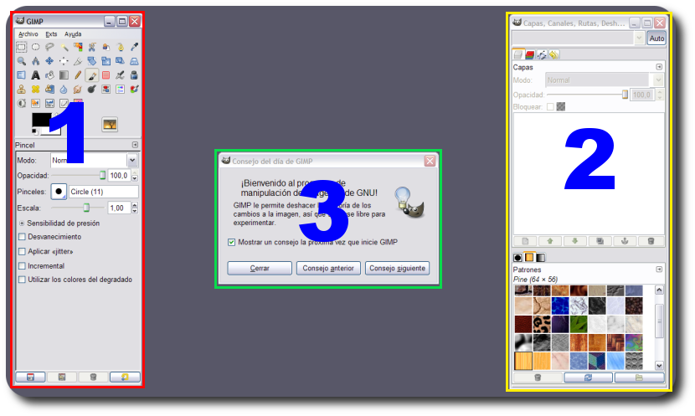
Task: Enable the Desvanecimiento checkbox
Action: (x=22, y=237)
